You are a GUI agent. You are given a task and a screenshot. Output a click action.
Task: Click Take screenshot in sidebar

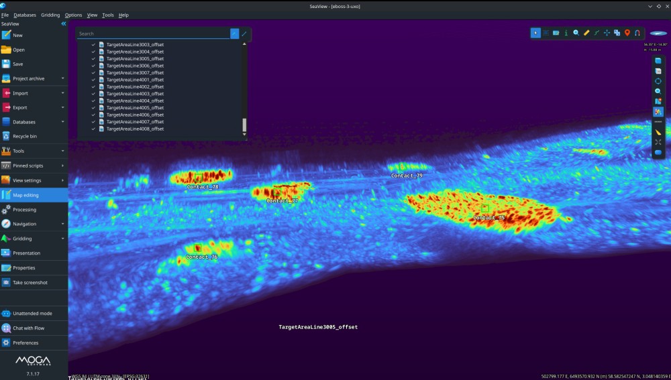34,283
